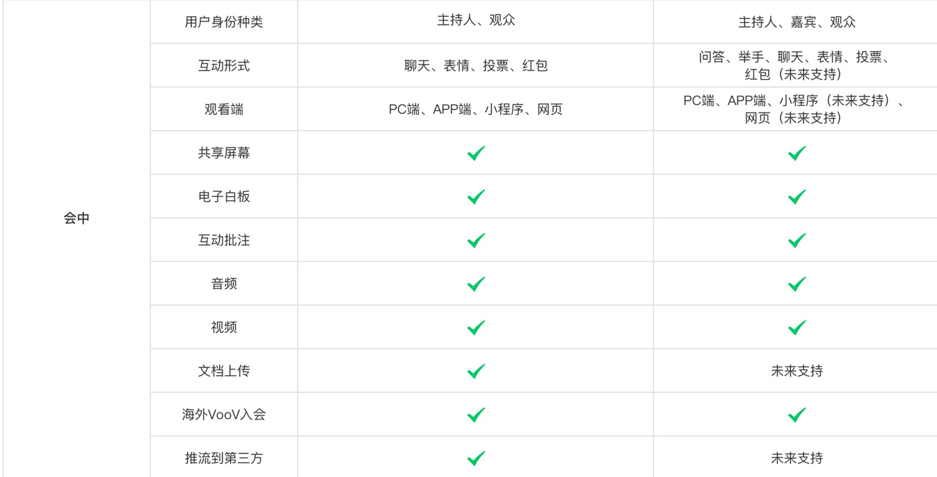Click the first checkmark in 视频 row
This screenshot has width=937, height=477.
476,328
